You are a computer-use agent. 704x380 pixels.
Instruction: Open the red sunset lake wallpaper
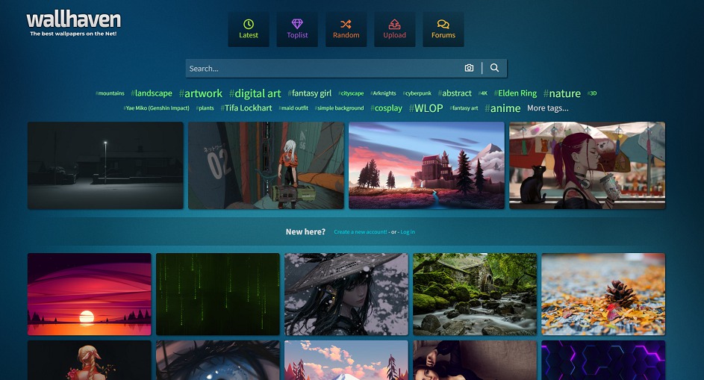(90, 294)
